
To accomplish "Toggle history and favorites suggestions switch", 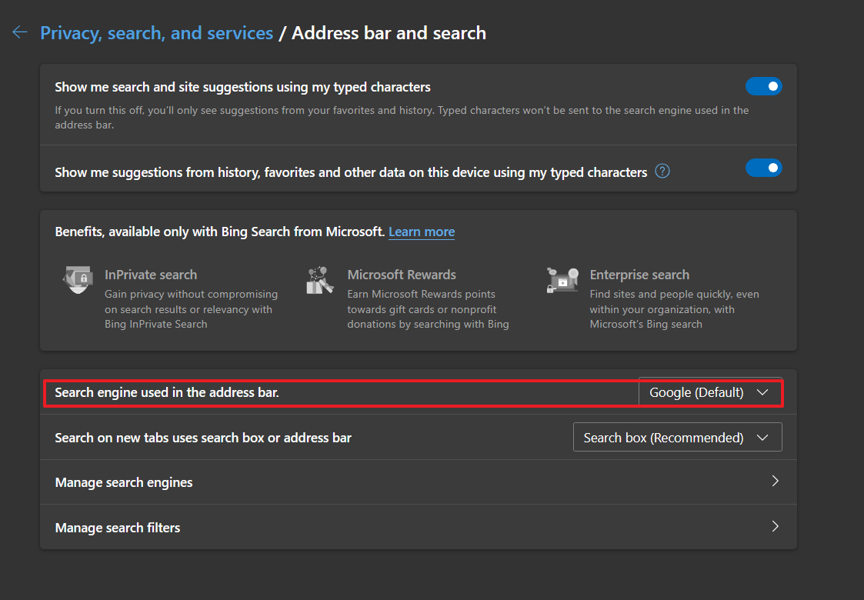I will (764, 168).
